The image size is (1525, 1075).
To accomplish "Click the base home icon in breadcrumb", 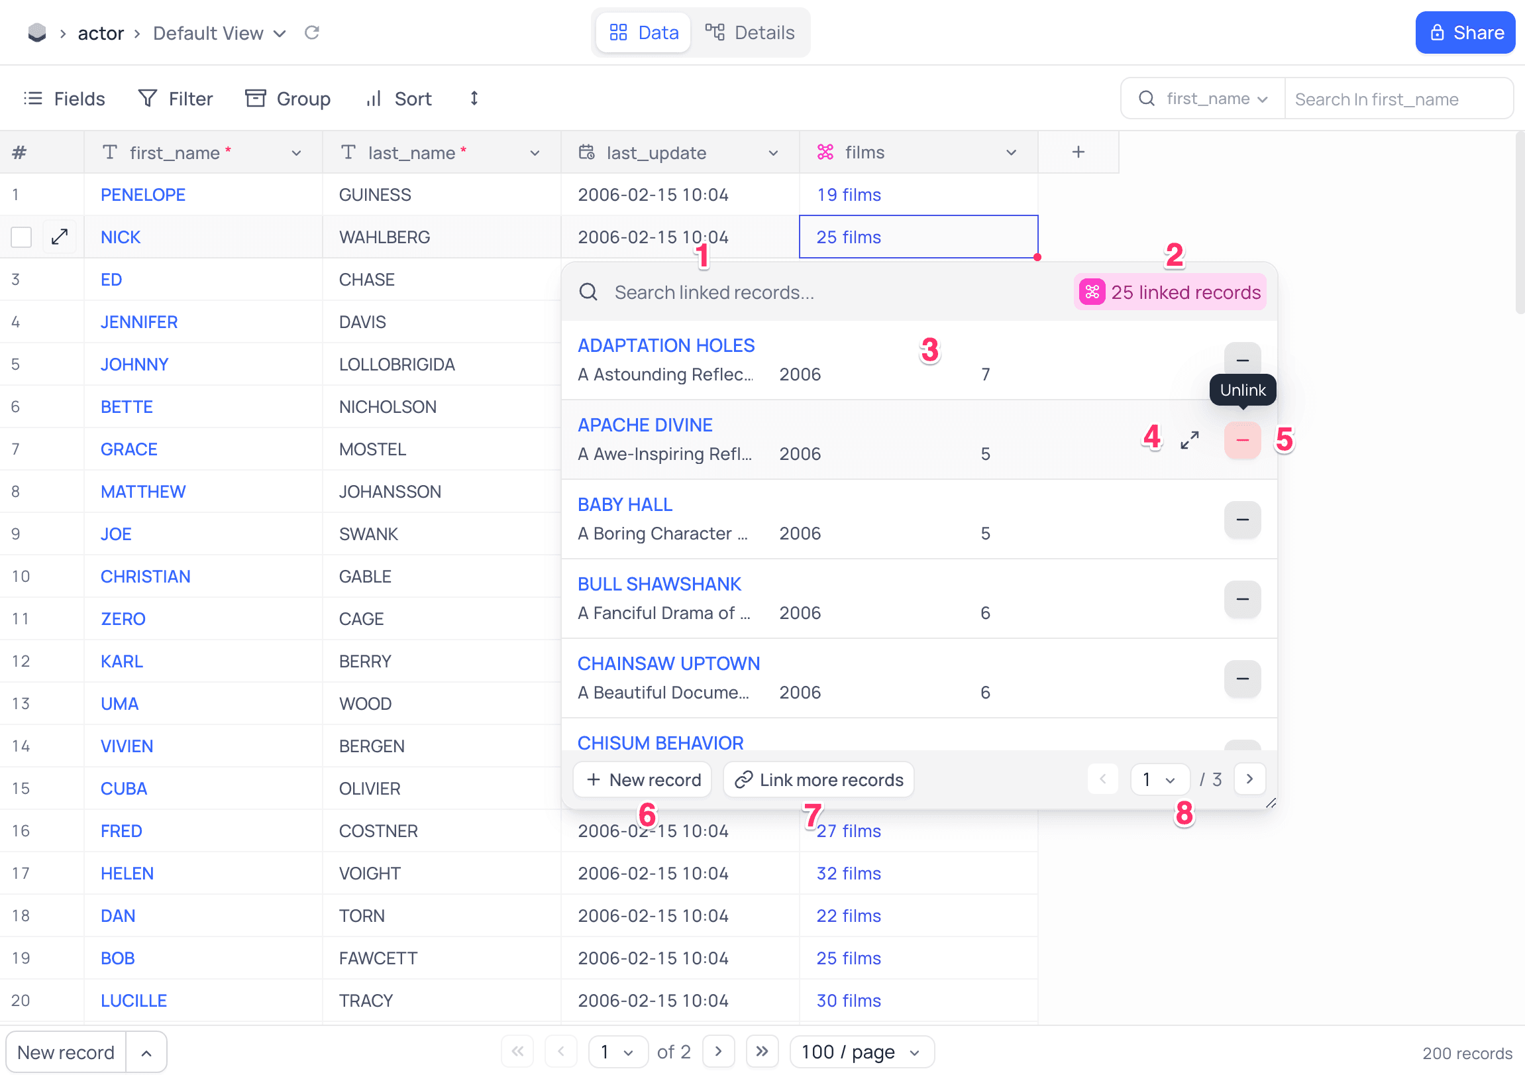I will point(37,32).
